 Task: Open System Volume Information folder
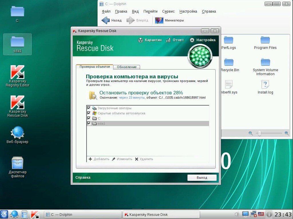(x=265, y=67)
